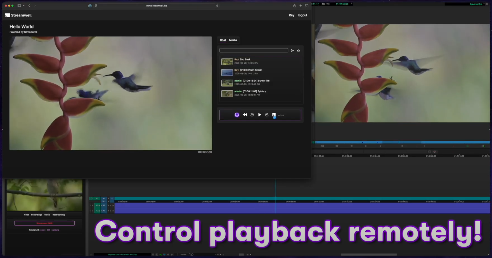Screen dimensions: 492x258
Task: Send a chat message with the arrow icon
Action: tap(292, 50)
